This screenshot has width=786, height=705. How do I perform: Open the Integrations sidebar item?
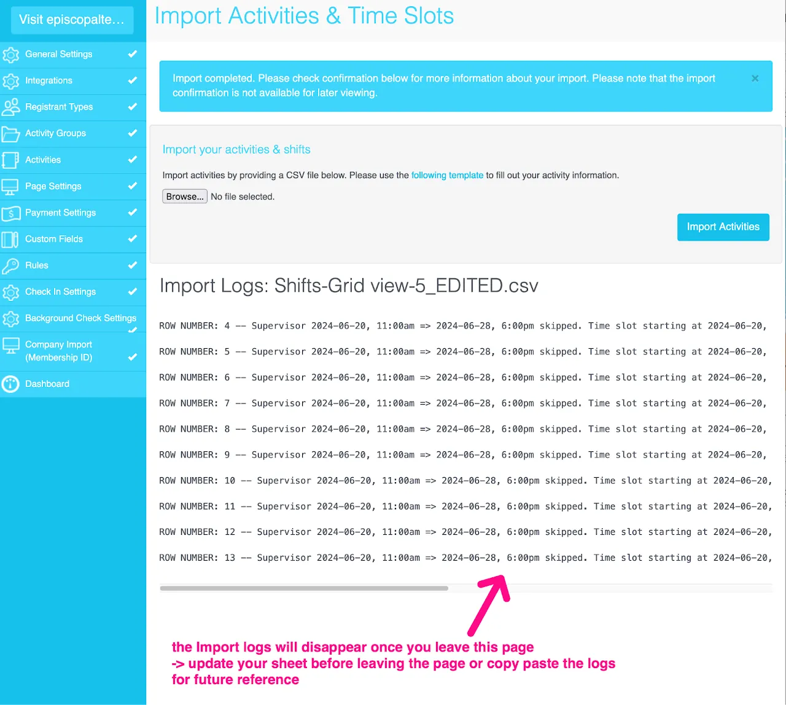tap(73, 81)
